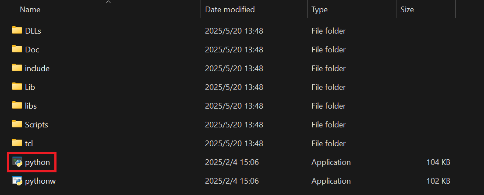
Task: Click the DLLs folder icon
Action: [17, 31]
